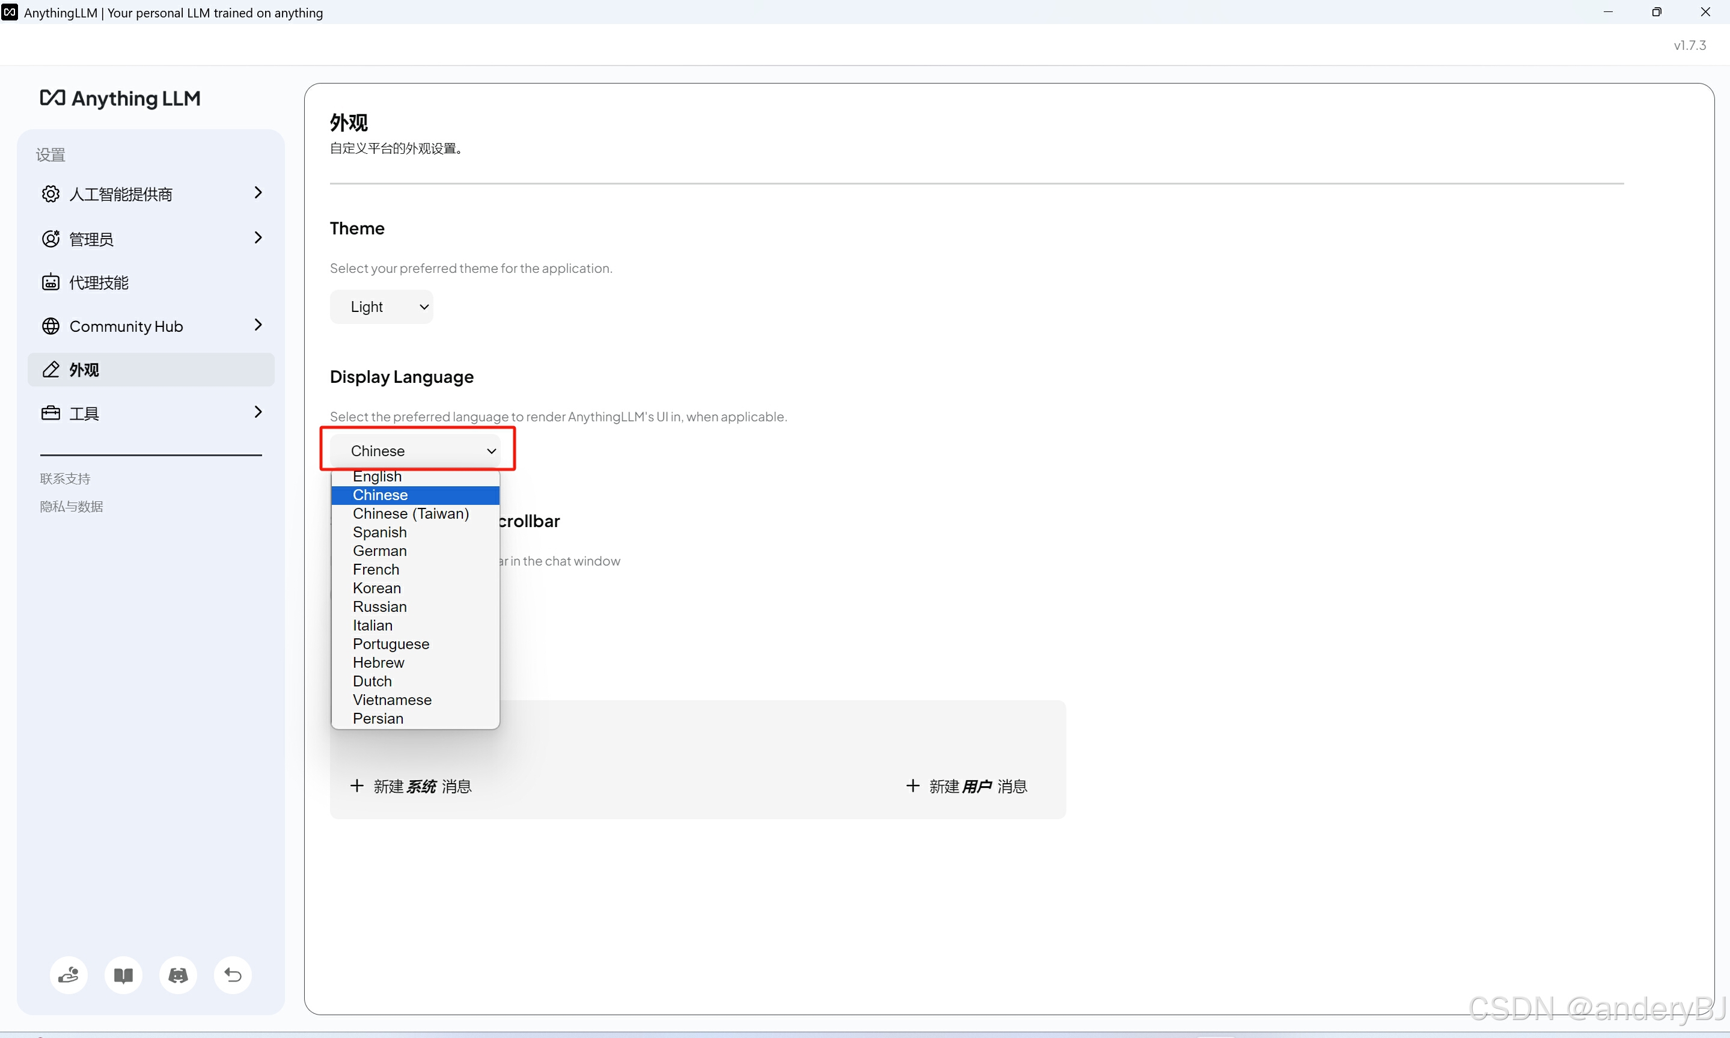Expand Community Hub chevron arrow
1730x1038 pixels.
coord(258,325)
